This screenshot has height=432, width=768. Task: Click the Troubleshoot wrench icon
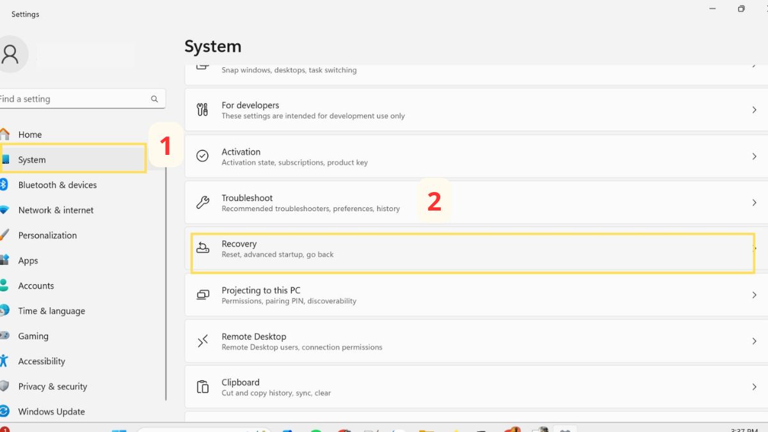click(x=202, y=202)
